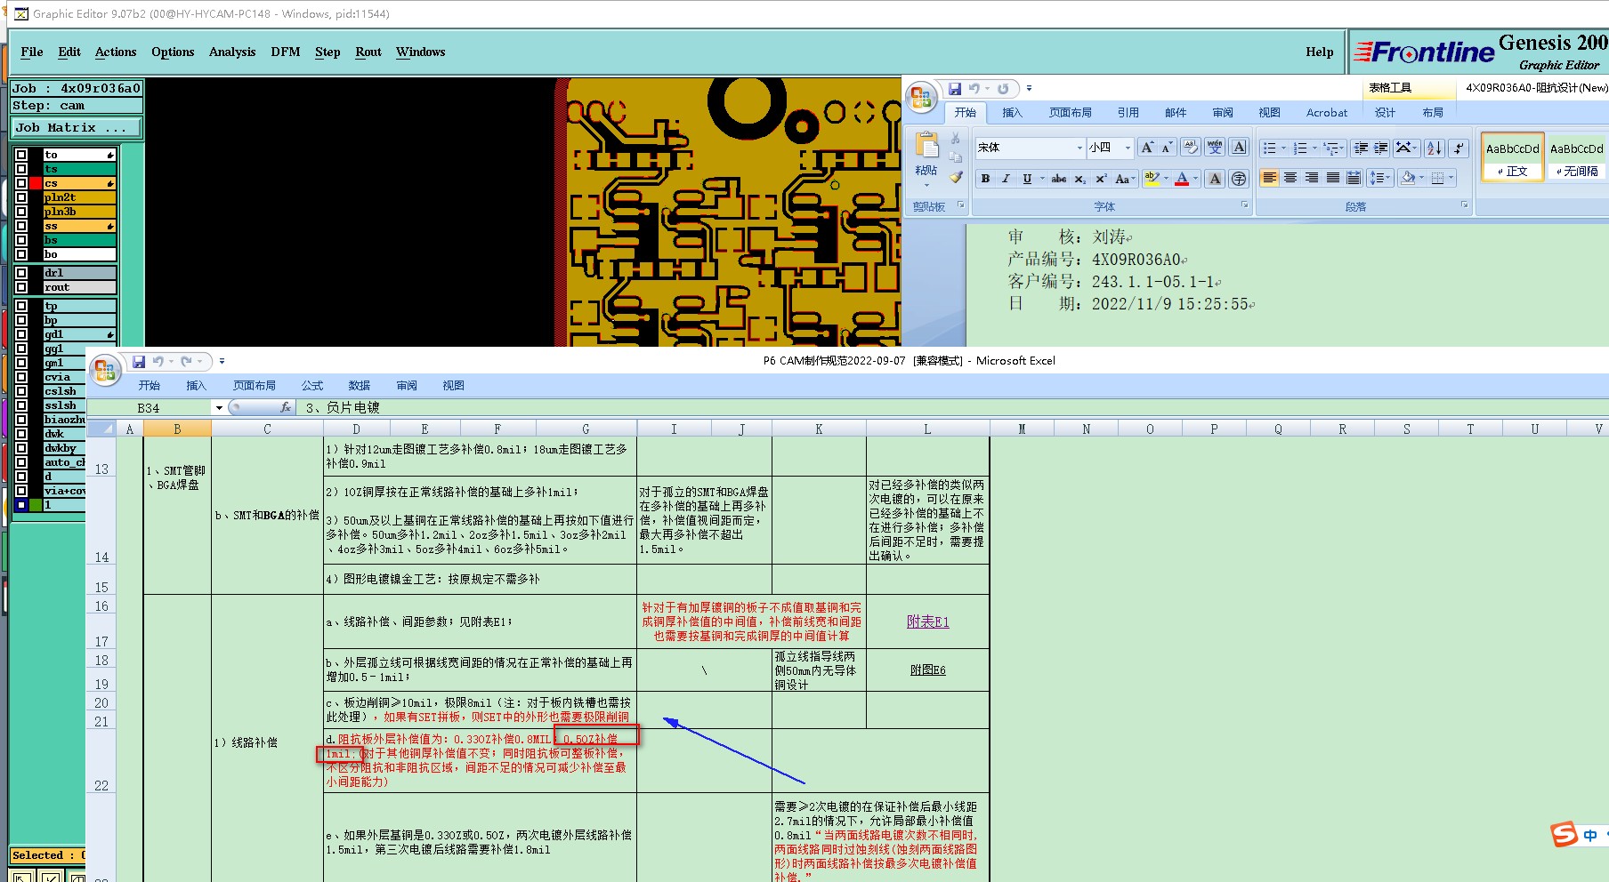Toggle the 'rout' layer checkbox
Image resolution: width=1609 pixels, height=882 pixels.
21,287
